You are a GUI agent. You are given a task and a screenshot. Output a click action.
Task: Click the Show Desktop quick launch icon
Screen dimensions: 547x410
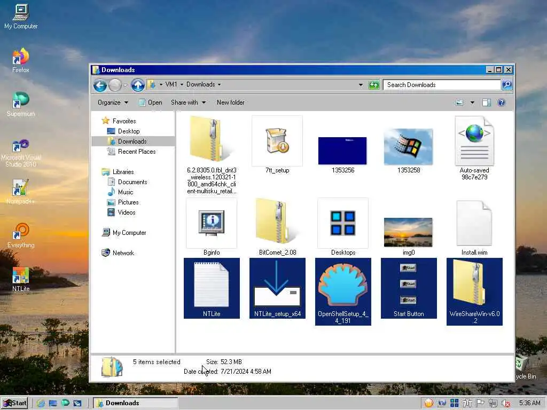pos(53,403)
